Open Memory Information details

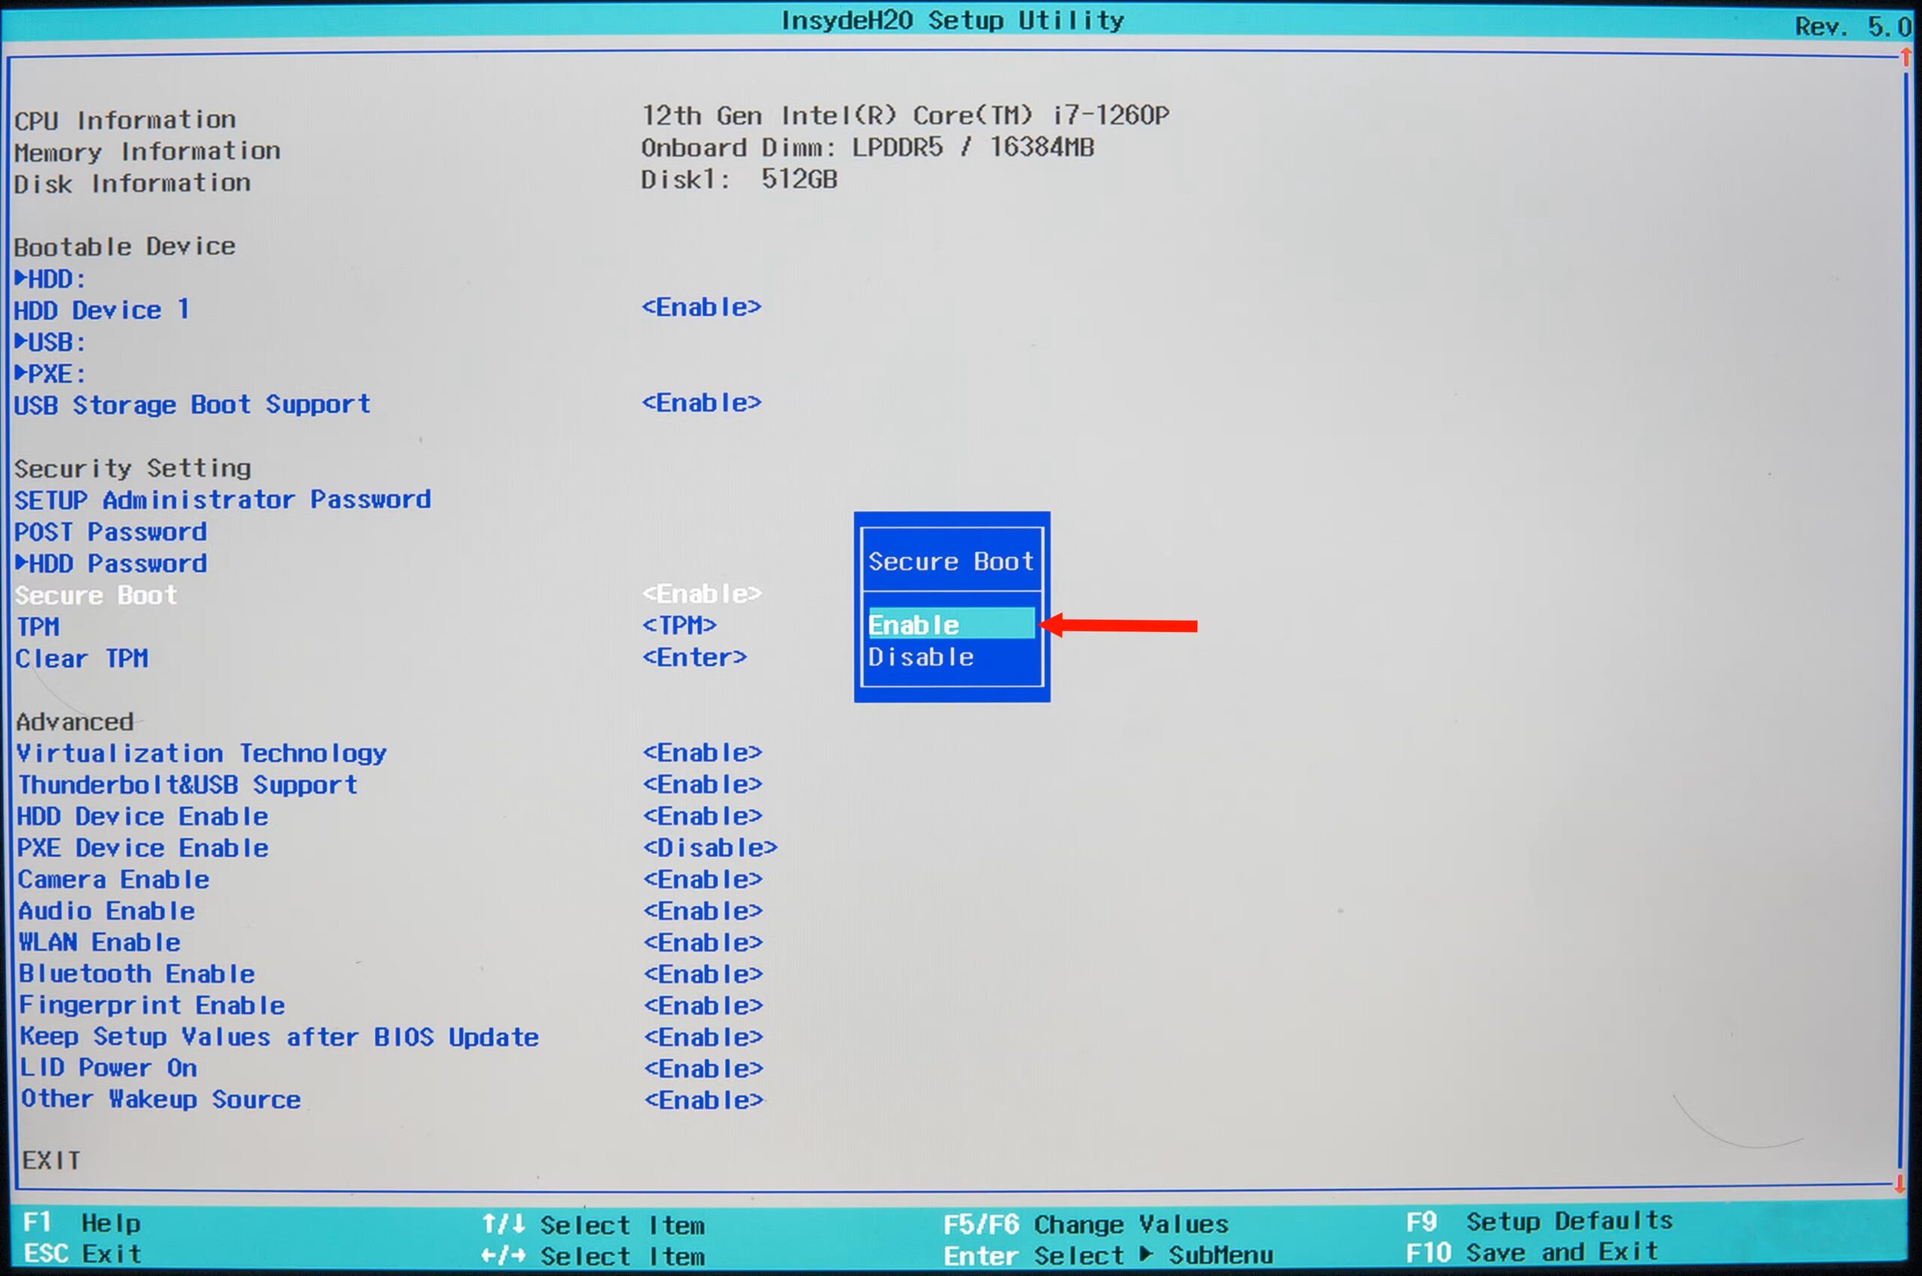point(148,152)
